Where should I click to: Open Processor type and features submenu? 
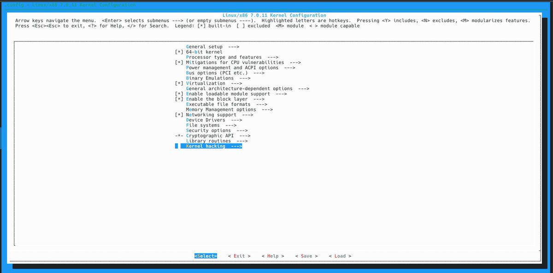(232, 57)
